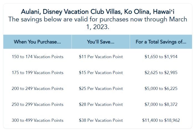The width and height of the screenshot is (194, 131).
Task: Select the 'You'll Save...' column header
Action: (101, 42)
